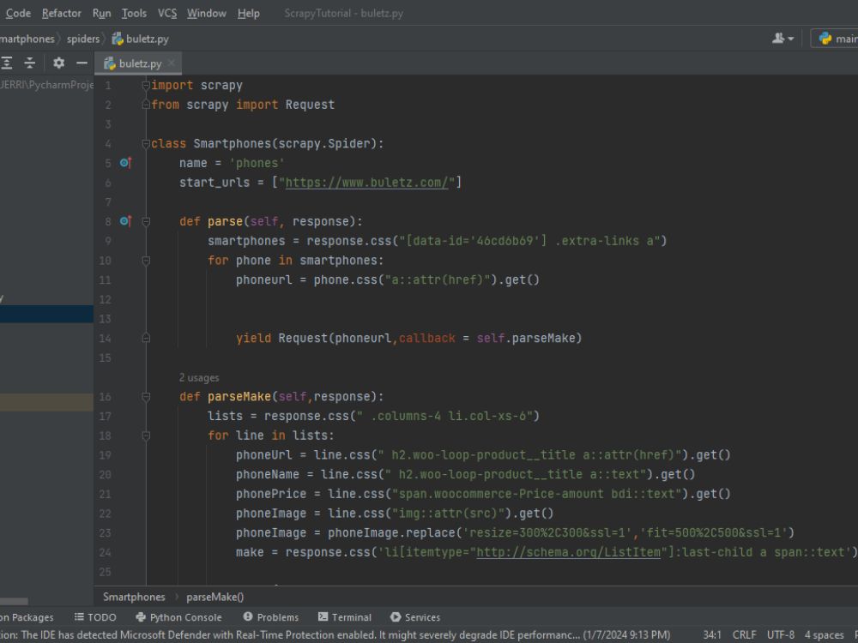Open the https://www.buletz.com/ link

pos(366,183)
